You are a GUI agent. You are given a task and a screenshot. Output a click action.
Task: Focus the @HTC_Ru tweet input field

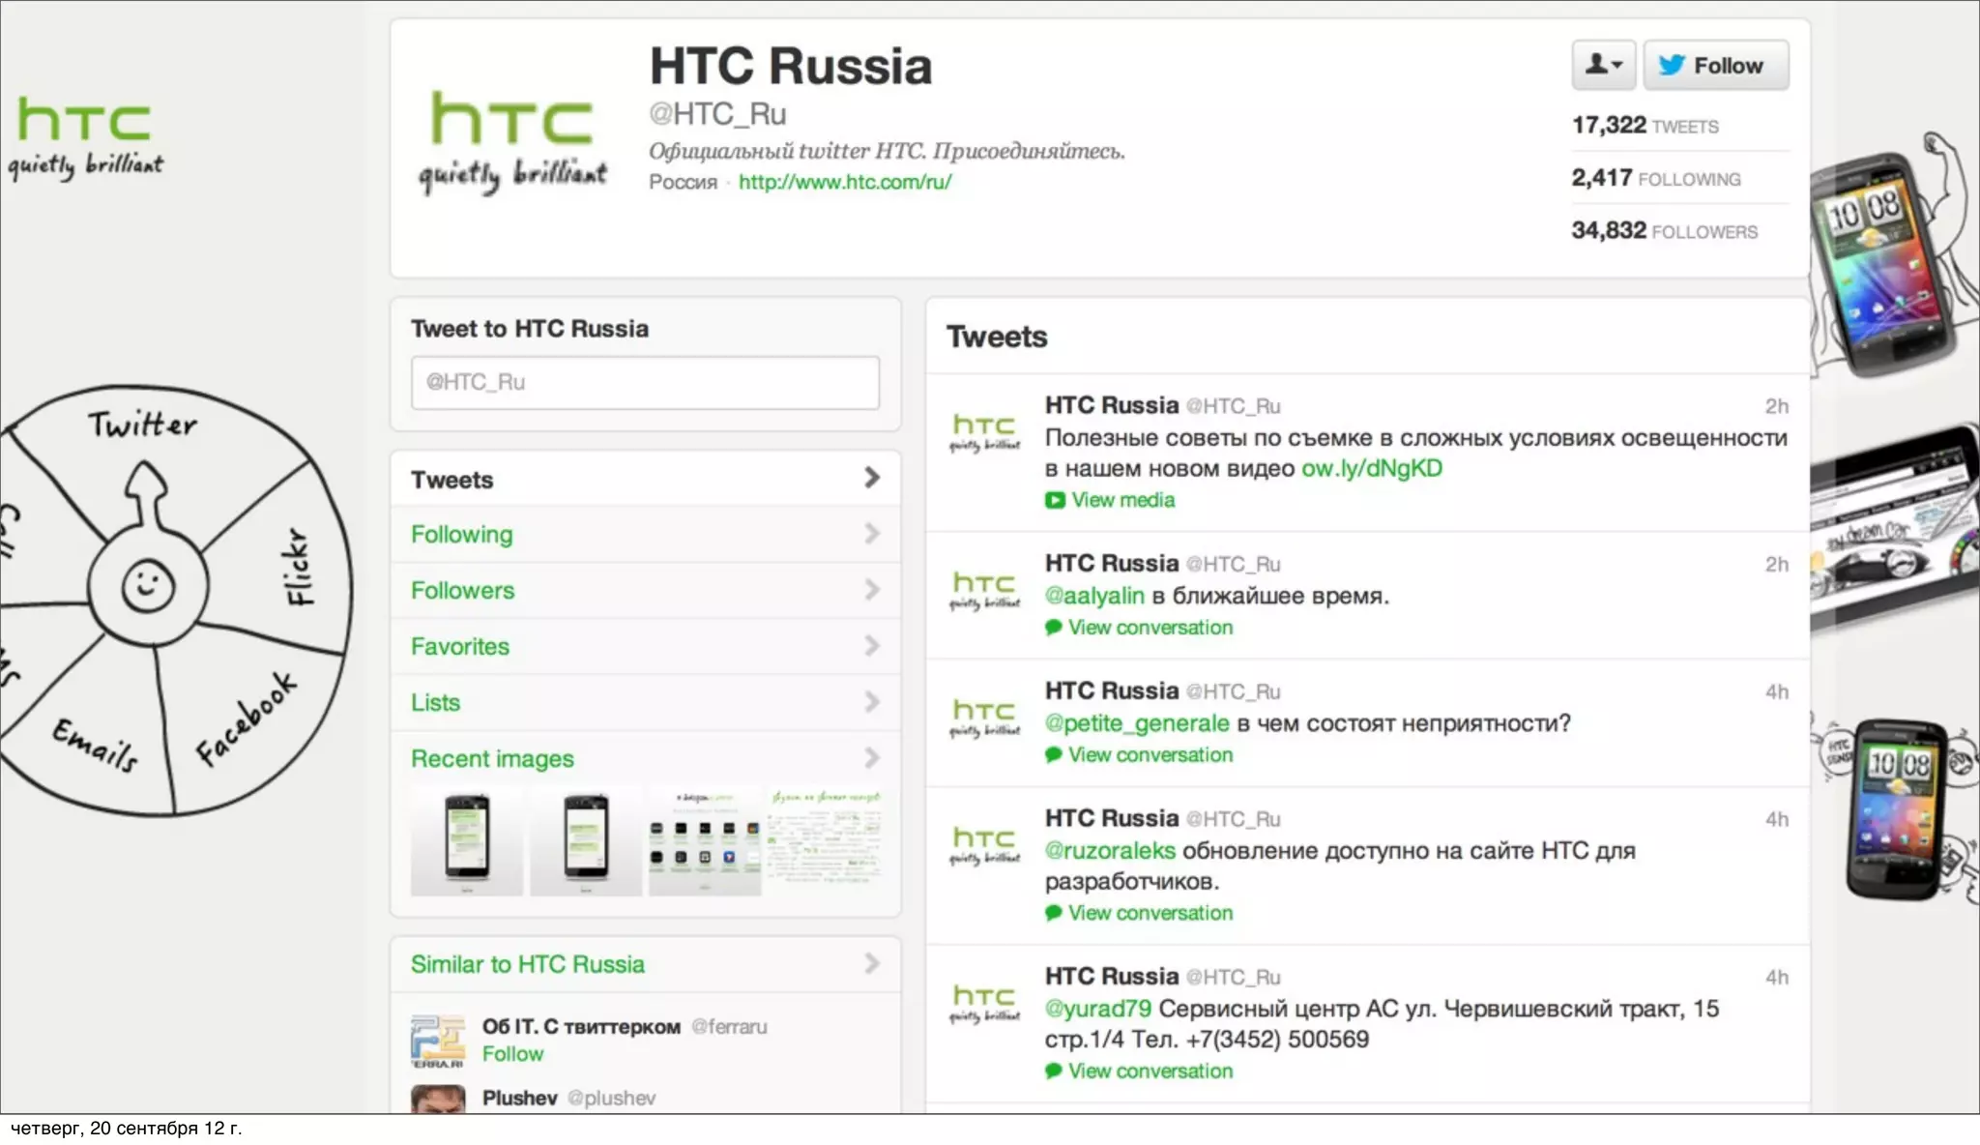tap(645, 382)
